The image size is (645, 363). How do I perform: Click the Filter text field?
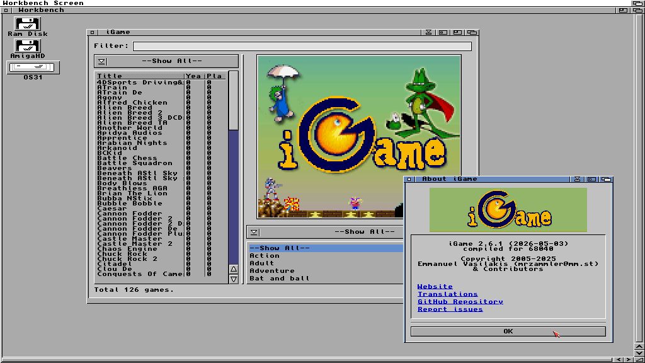pos(302,46)
